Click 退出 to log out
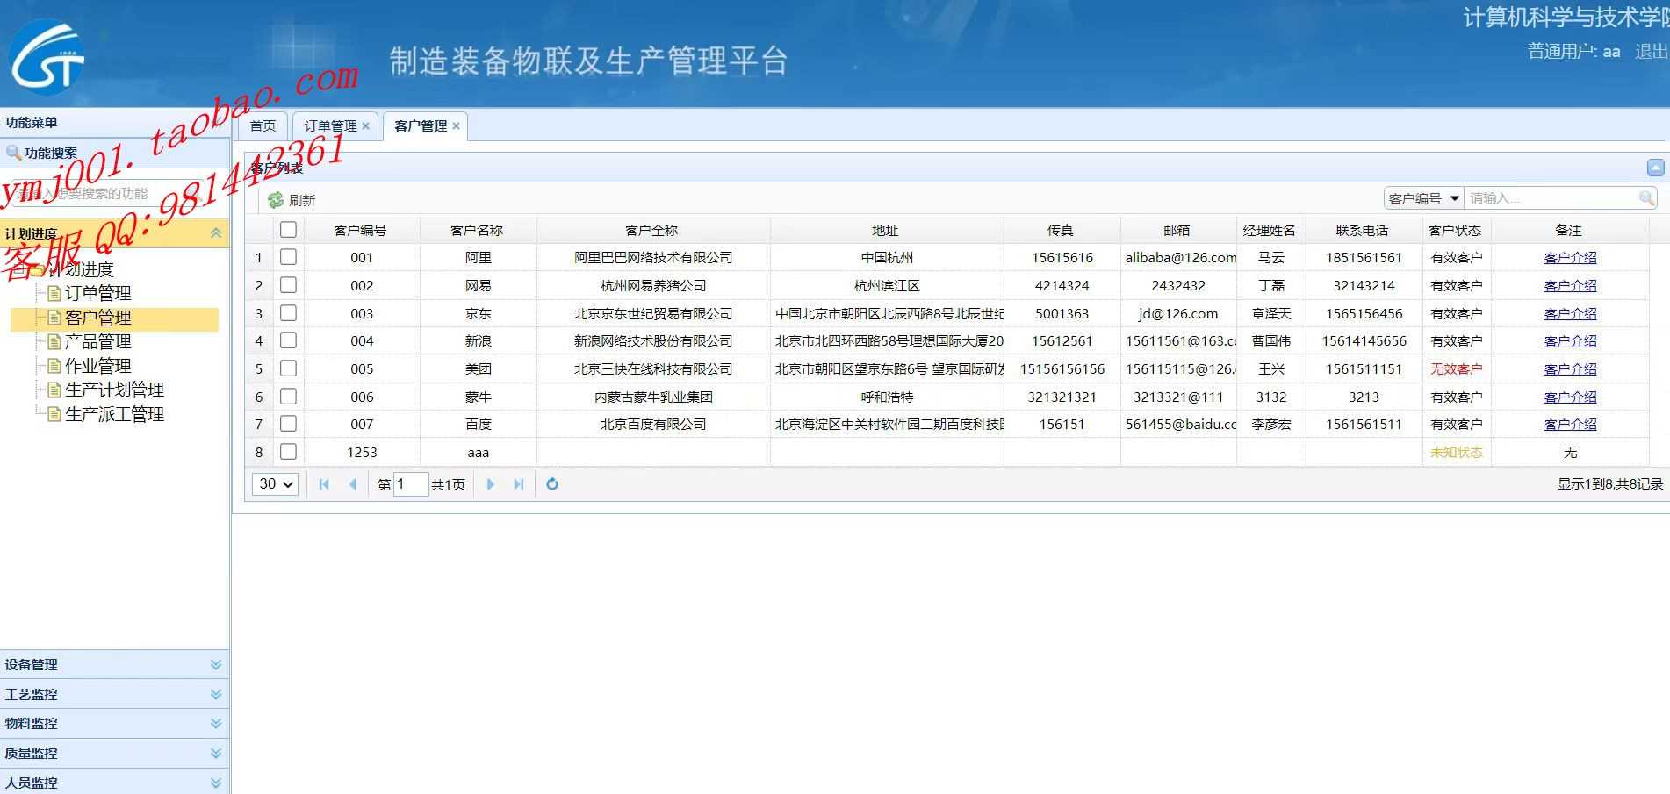 [x=1651, y=51]
